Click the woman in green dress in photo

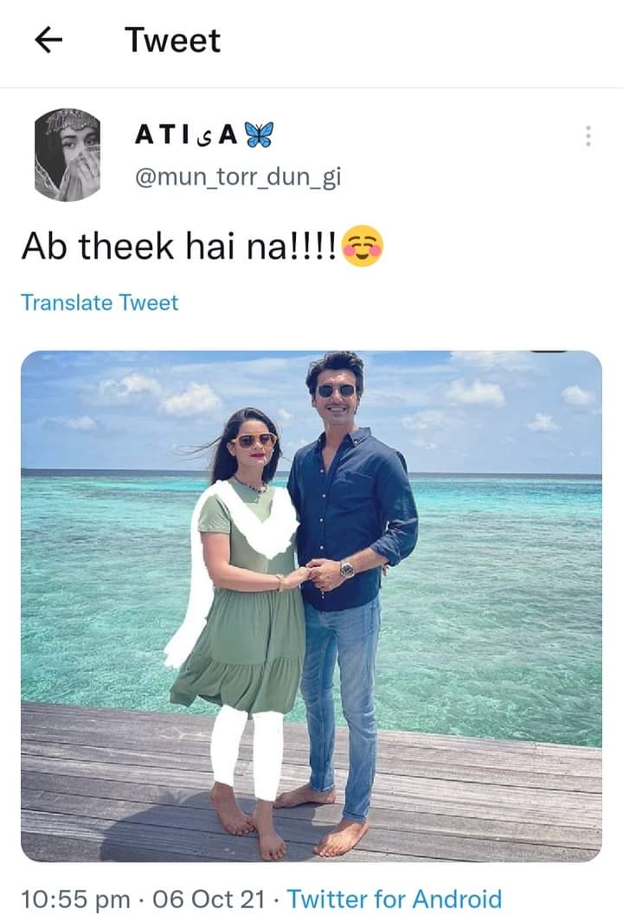pos(241,617)
